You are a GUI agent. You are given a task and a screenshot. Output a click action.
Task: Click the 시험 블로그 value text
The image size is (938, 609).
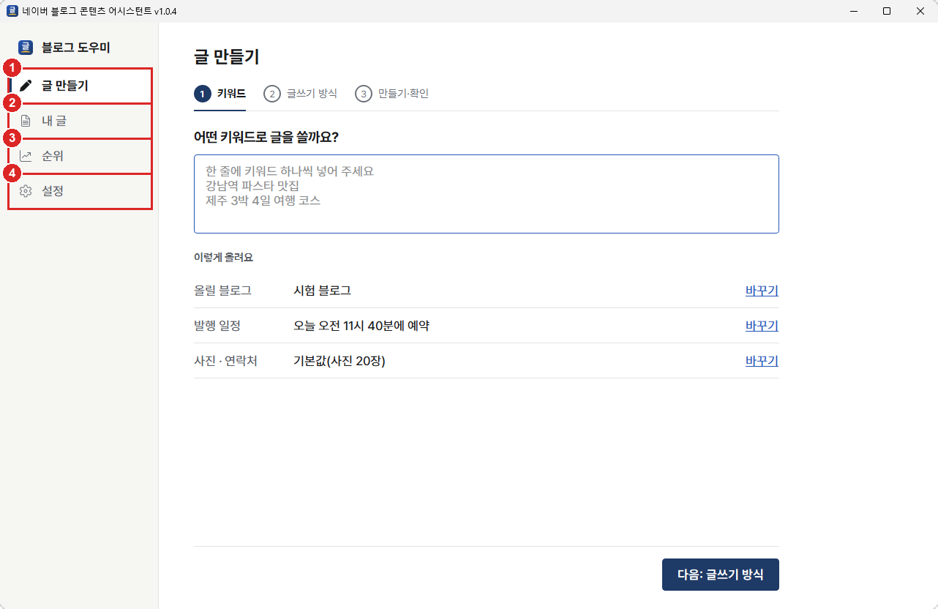click(x=322, y=291)
